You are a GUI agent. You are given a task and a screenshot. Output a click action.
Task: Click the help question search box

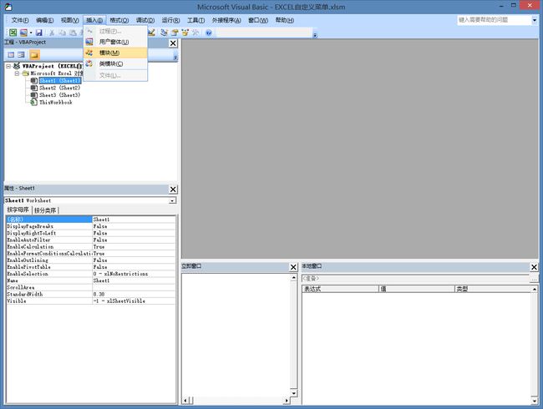[494, 20]
